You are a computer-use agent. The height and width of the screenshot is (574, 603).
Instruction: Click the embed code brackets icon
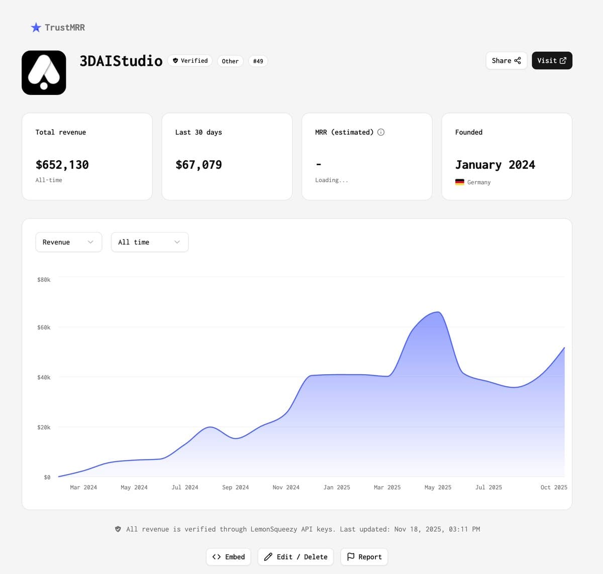tap(217, 557)
